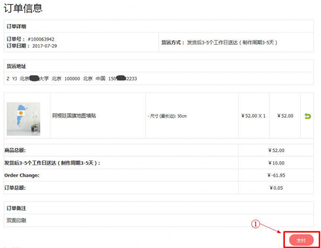Image resolution: width=321 pixels, height=248 pixels.
Task: Click the 订单备注 section header
Action: [x=16, y=208]
